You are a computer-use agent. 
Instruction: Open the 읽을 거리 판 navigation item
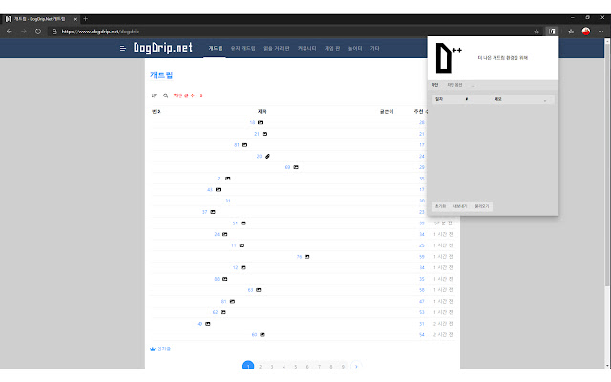277,48
